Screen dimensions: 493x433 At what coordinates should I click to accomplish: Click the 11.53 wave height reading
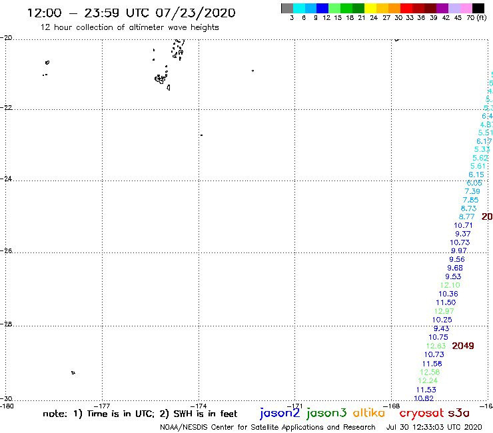(426, 390)
